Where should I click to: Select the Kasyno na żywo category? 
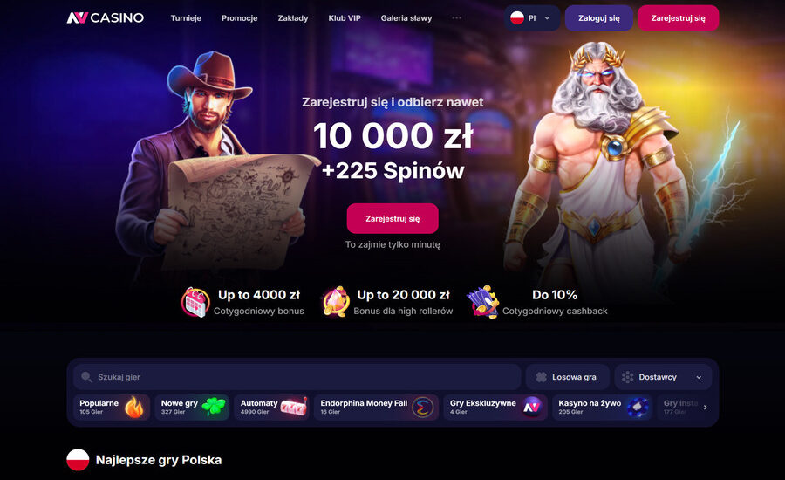[602, 407]
